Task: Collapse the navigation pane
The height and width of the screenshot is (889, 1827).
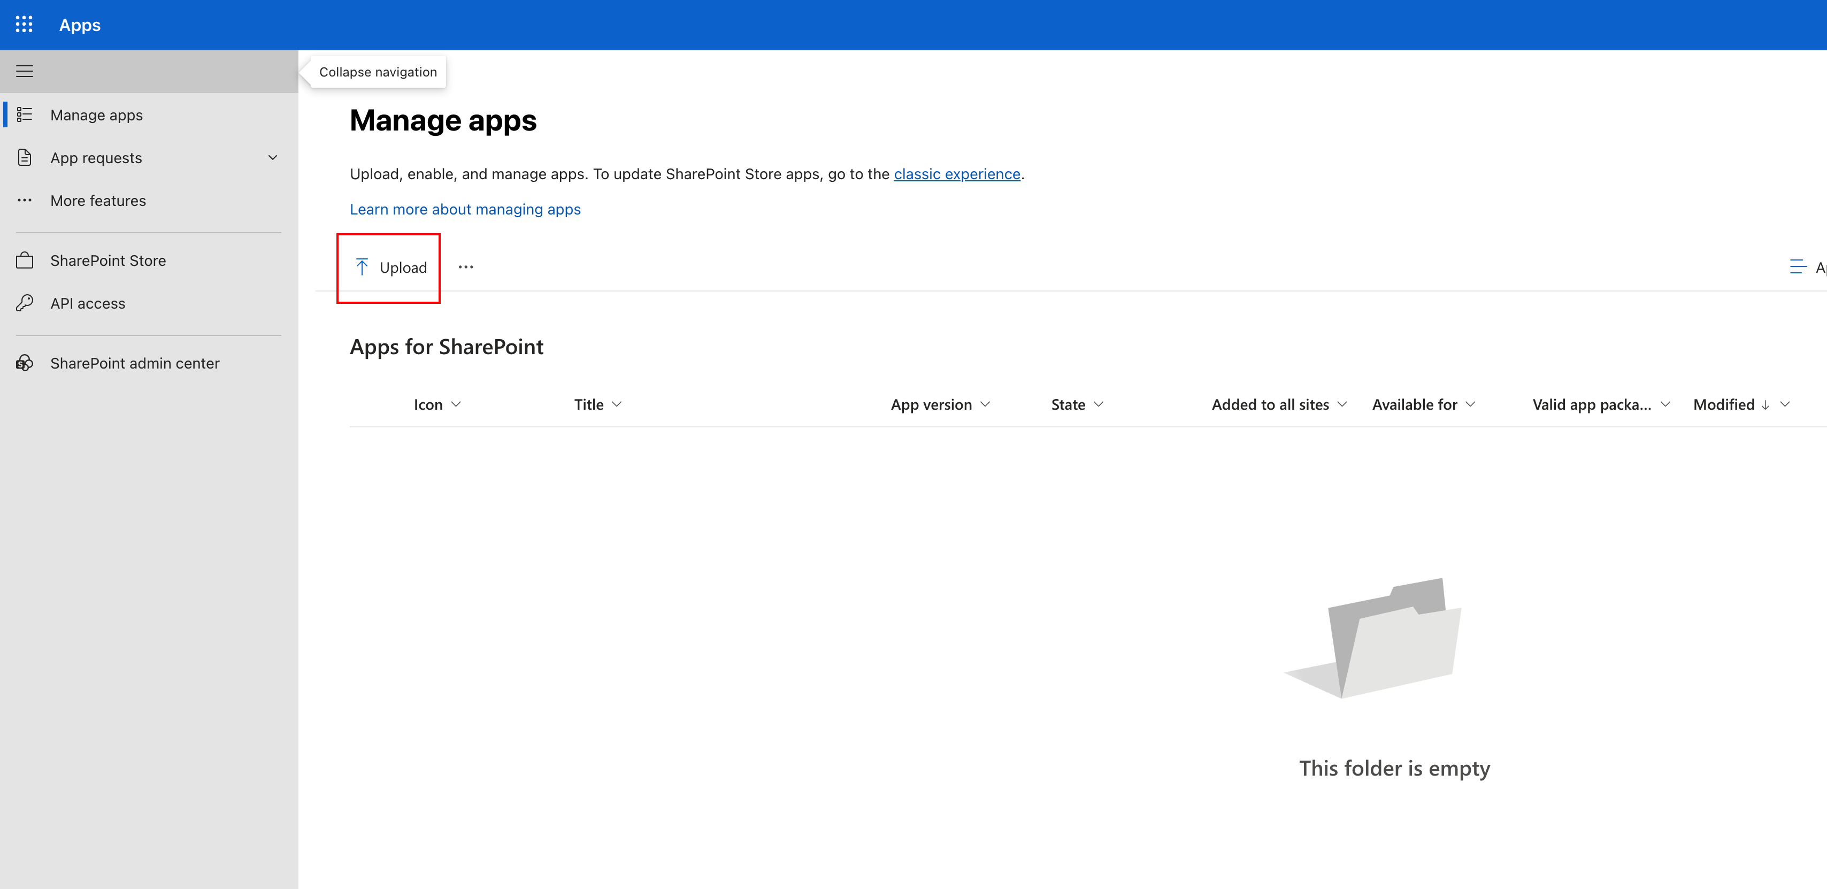Action: [24, 71]
